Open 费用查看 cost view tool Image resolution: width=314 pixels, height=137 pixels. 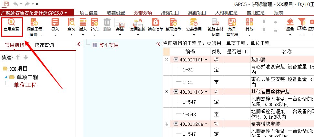pos(11,25)
